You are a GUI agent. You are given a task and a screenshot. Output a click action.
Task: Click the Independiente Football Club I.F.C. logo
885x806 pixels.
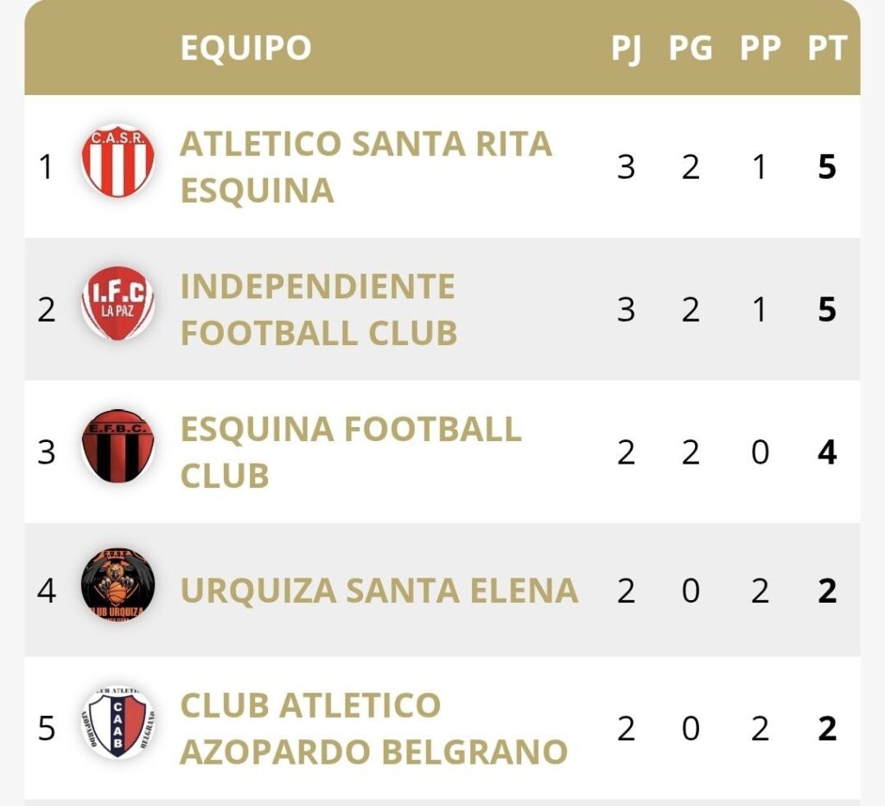click(118, 304)
